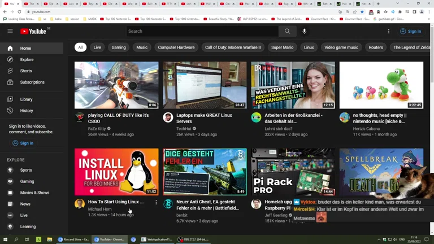Open Explore in the sidebar
This screenshot has width=434, height=244.
[x=27, y=59]
